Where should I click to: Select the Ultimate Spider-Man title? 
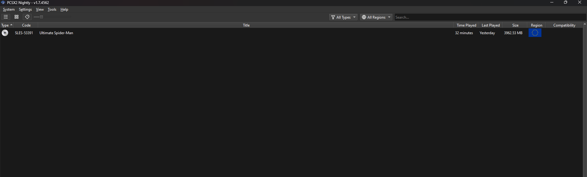click(56, 33)
